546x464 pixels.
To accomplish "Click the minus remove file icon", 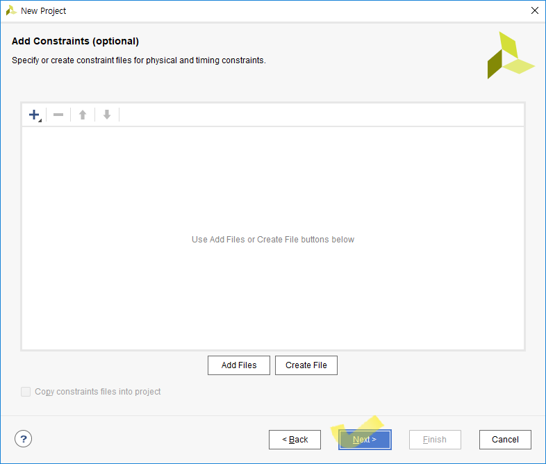I will pos(58,115).
